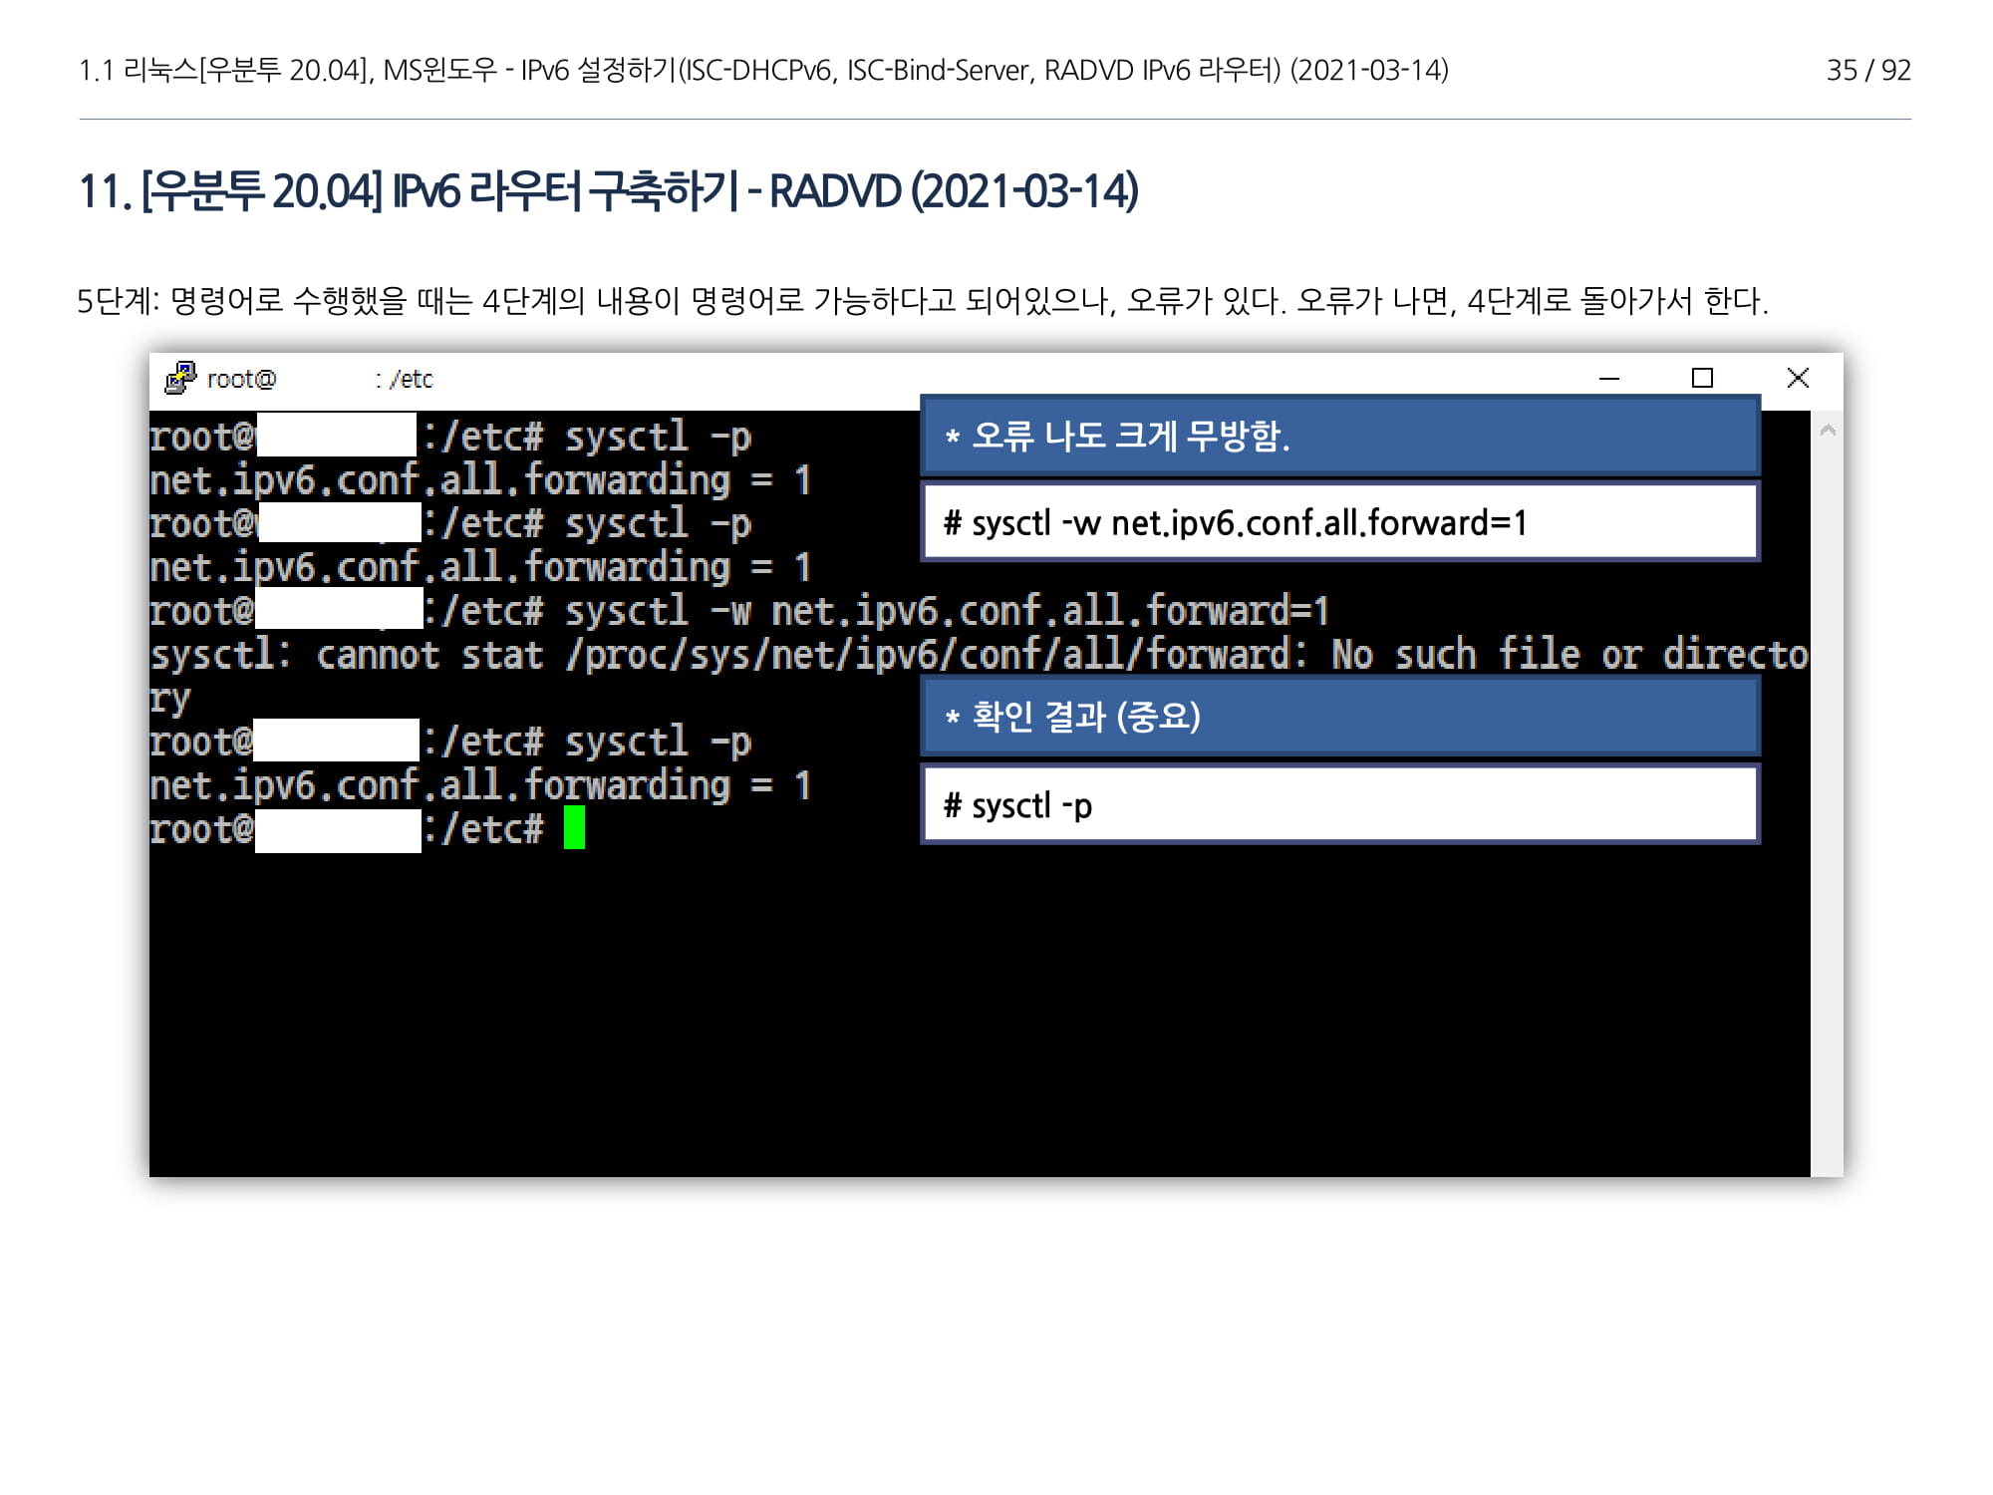The width and height of the screenshot is (1993, 1495).
Task: Minimize the root@ terminal window
Action: click(x=1608, y=379)
